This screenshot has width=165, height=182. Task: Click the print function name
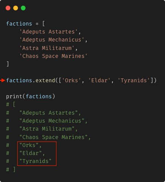(x=14, y=96)
